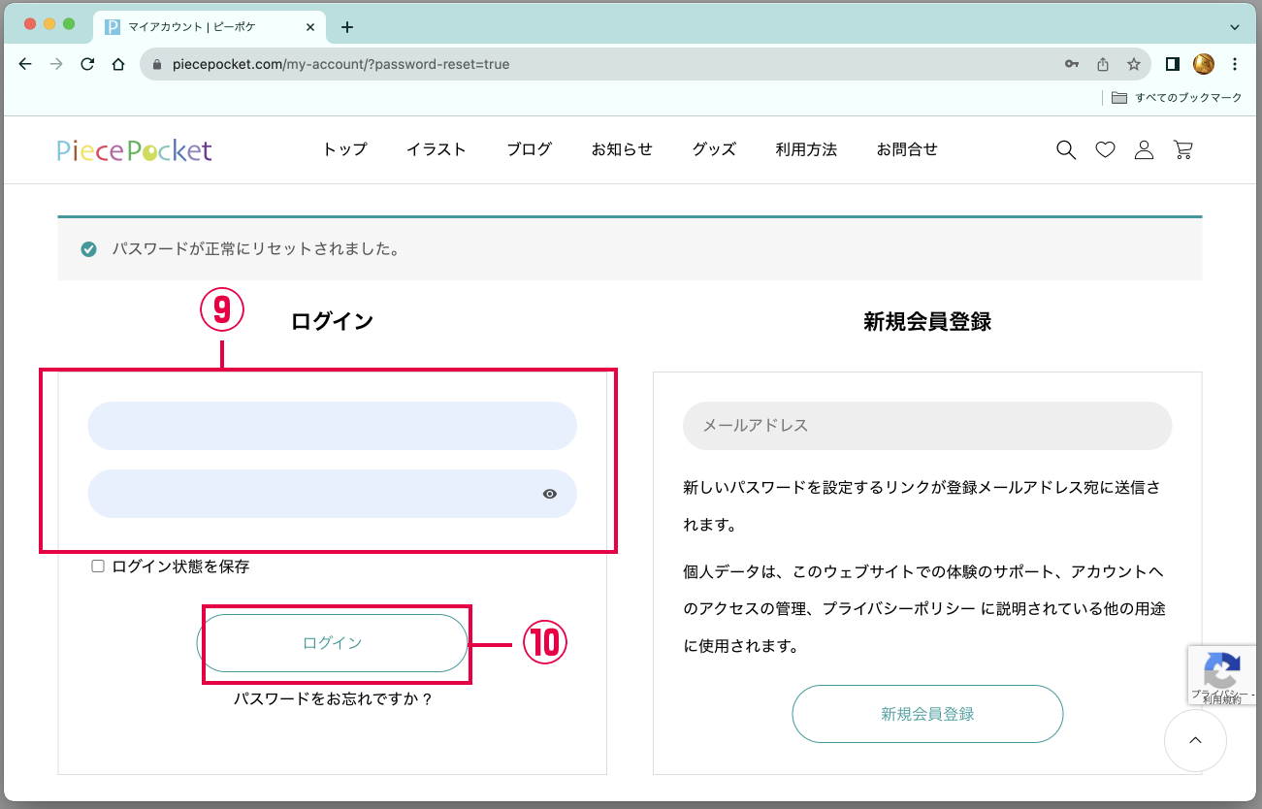Click the メールアドレス registration field
This screenshot has width=1262, height=809.
(926, 426)
